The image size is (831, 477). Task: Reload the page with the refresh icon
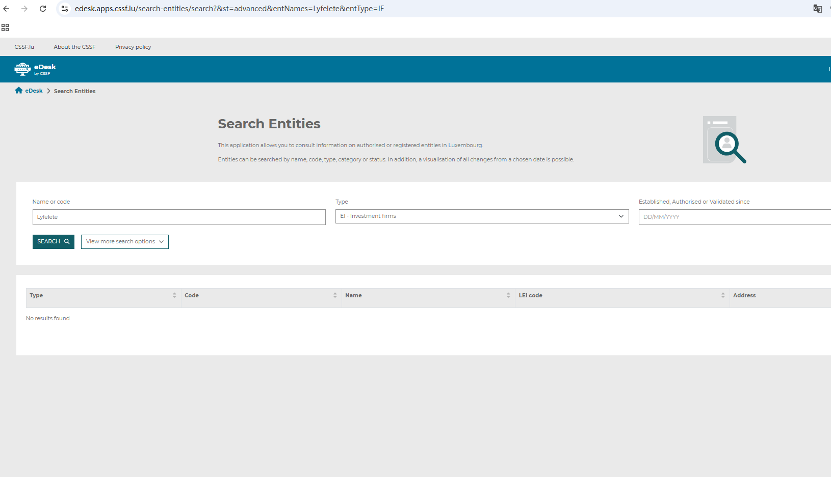[x=43, y=9]
